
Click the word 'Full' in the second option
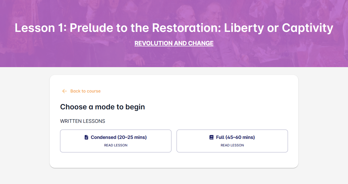(x=220, y=137)
